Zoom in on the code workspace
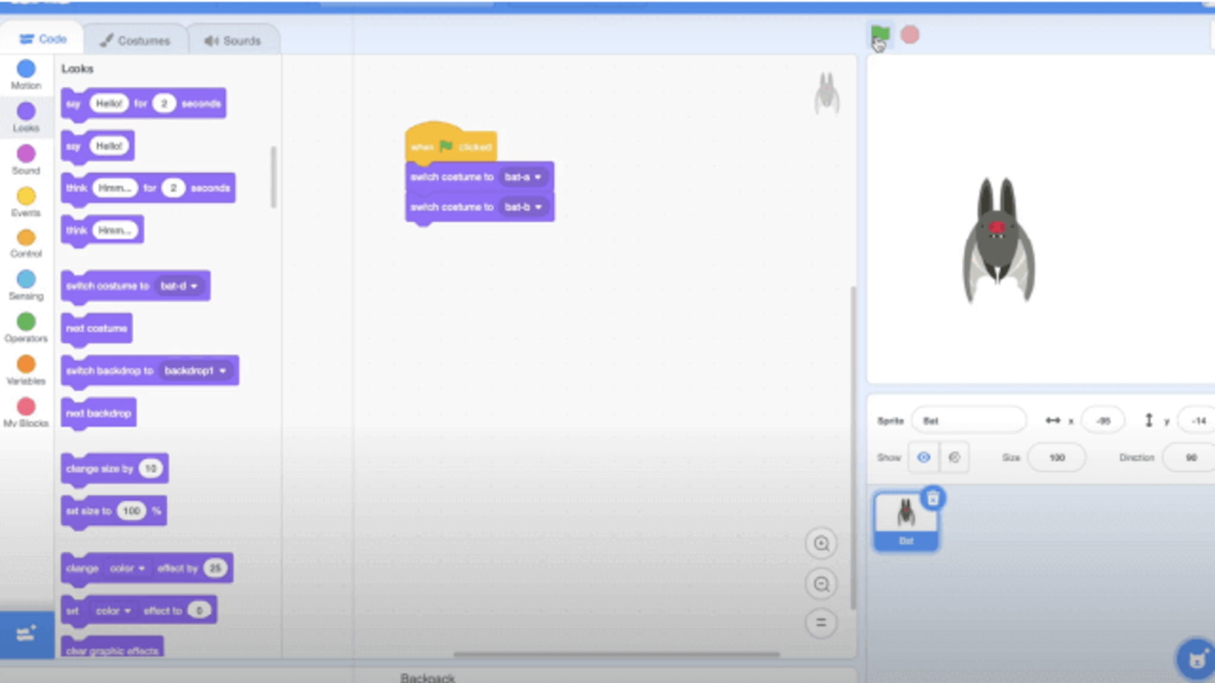The image size is (1215, 683). click(x=821, y=544)
